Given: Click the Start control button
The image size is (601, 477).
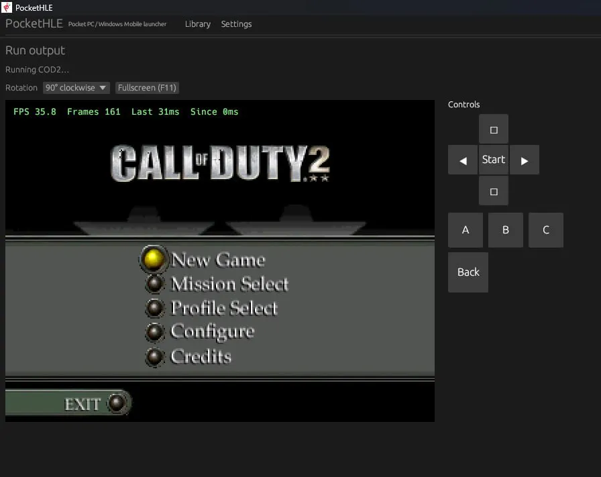Looking at the screenshot, I should [494, 160].
